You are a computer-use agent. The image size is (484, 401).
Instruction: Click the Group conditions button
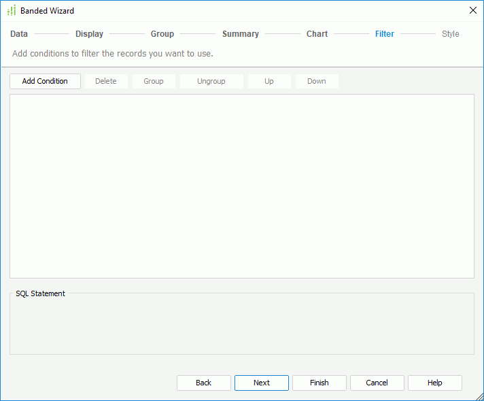tap(154, 81)
